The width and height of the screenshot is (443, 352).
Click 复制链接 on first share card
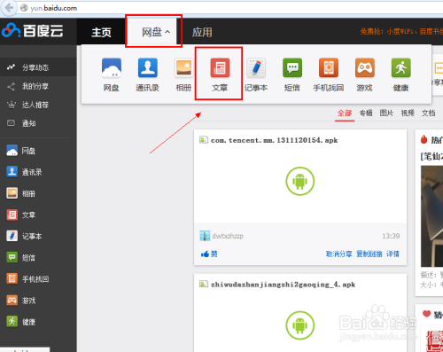coord(369,254)
